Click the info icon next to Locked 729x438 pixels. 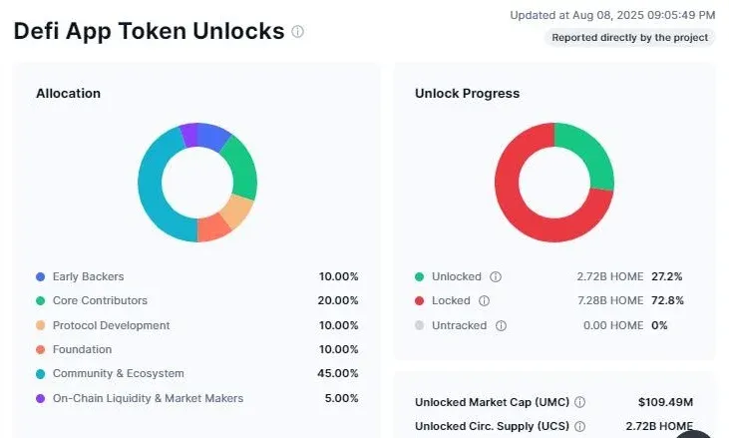[x=484, y=301]
